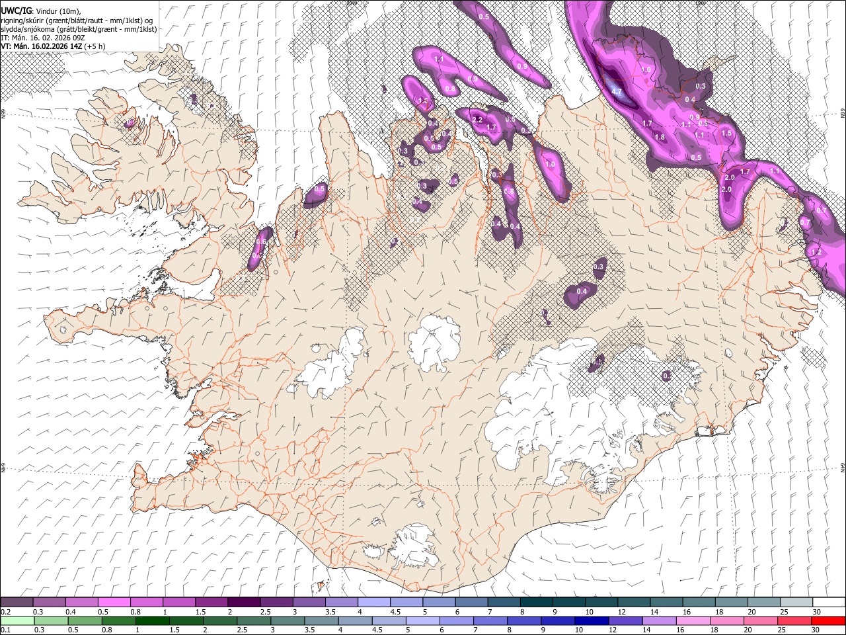Pick the deep blue 10 swatch in lower legend

[592, 620]
